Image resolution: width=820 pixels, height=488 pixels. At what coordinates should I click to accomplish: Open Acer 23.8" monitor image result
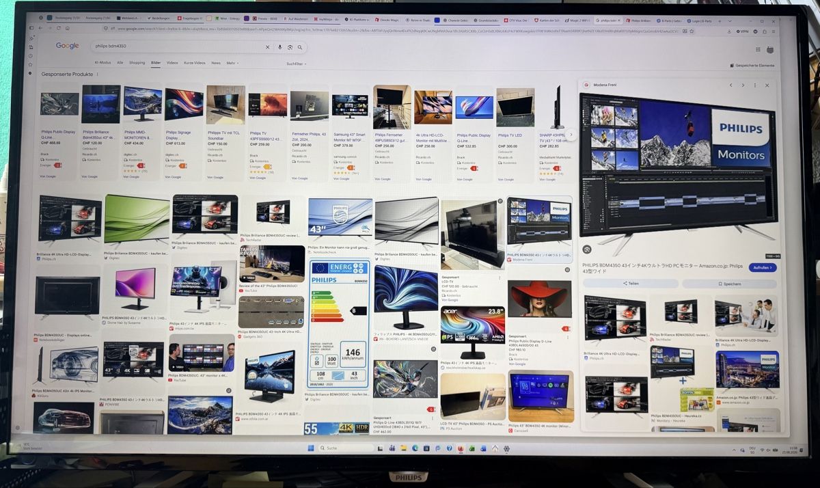point(472,332)
